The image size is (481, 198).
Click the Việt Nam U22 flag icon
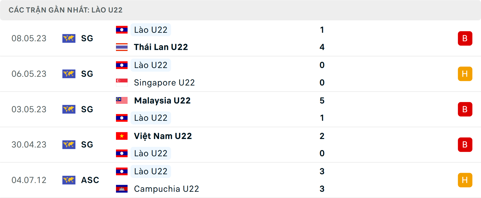[122, 136]
